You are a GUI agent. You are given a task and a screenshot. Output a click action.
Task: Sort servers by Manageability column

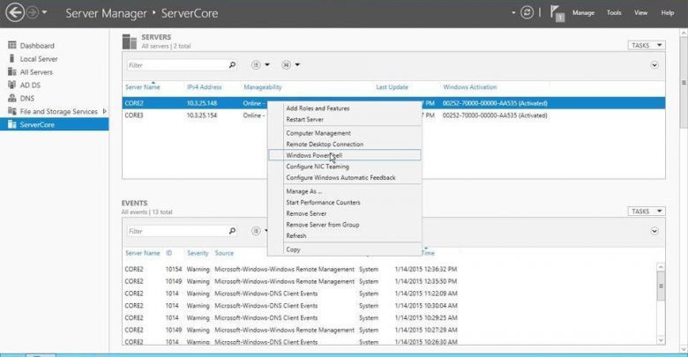pyautogui.click(x=262, y=87)
